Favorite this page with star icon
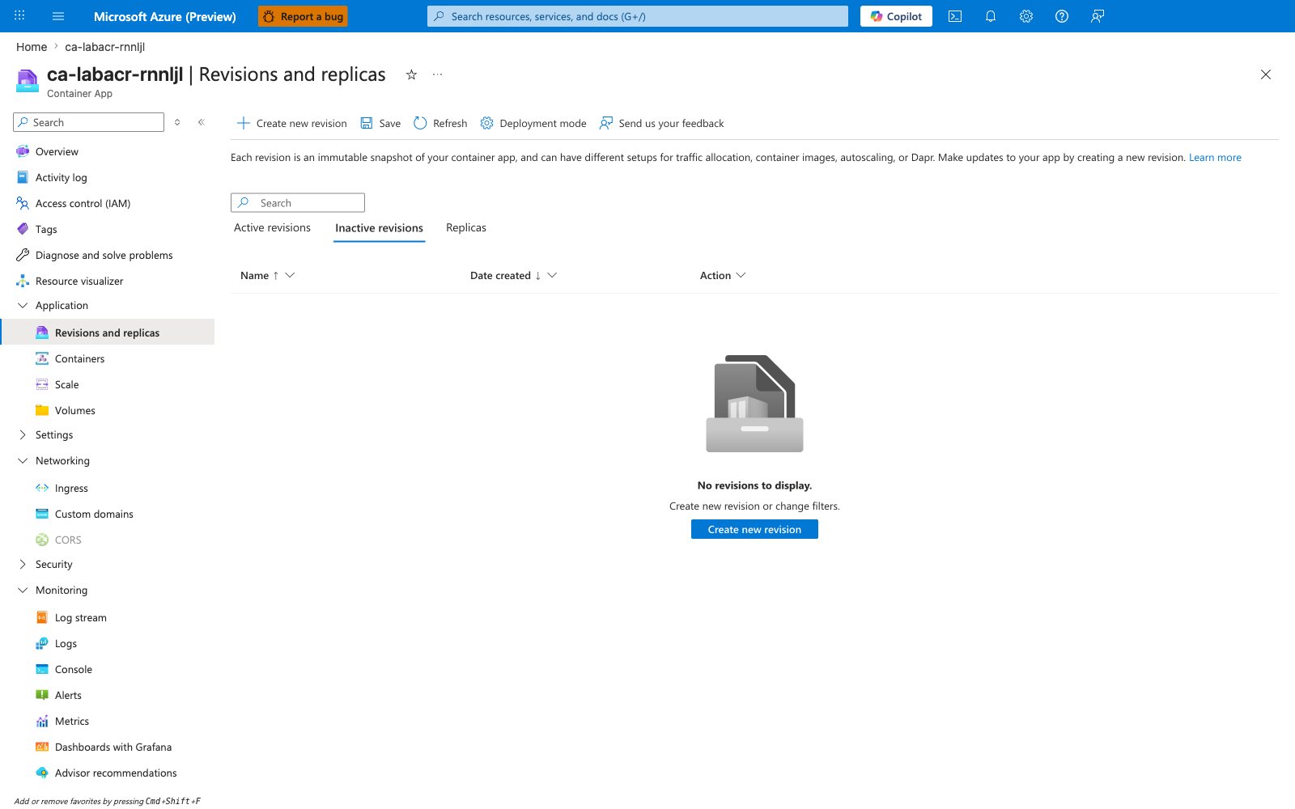Image resolution: width=1295 pixels, height=809 pixels. (411, 74)
